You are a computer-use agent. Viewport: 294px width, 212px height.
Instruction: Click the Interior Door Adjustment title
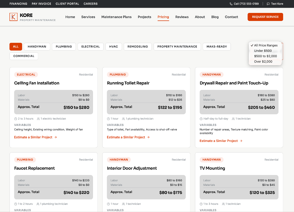[132, 168]
